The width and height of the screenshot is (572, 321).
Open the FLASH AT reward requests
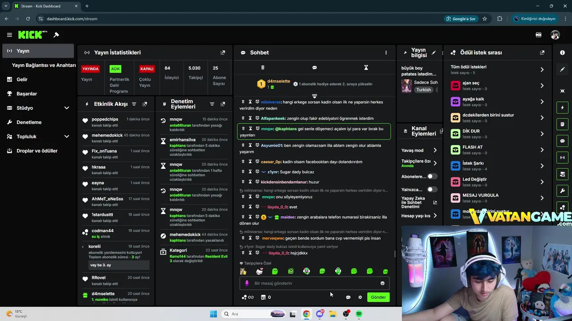498,150
